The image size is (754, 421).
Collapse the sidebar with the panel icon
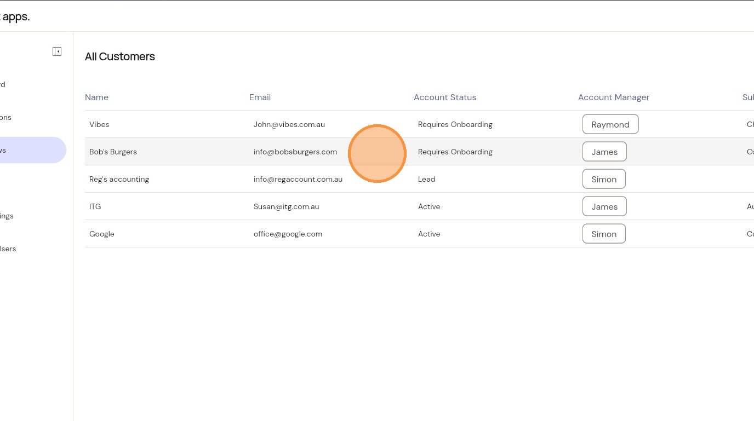coord(57,51)
